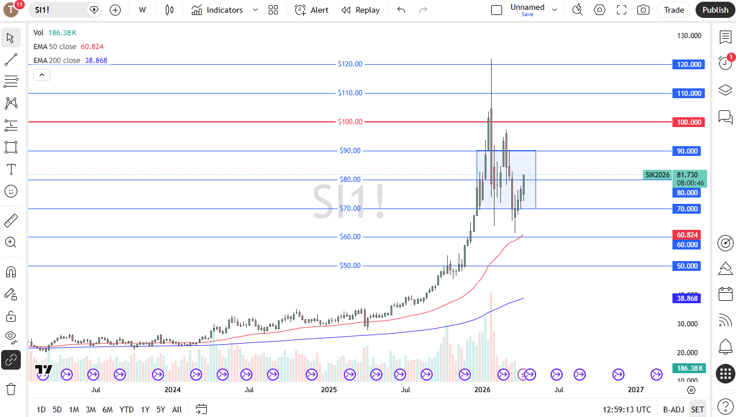Set range to 1D
Viewport: 736px width, 417px height.
click(41, 409)
